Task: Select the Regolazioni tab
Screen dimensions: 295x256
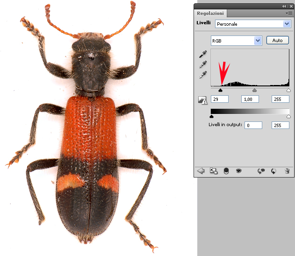Action: point(210,14)
